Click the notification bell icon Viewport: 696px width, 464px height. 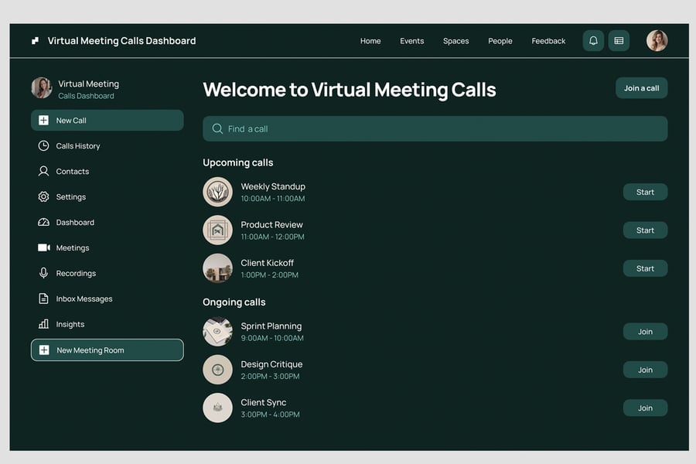tap(593, 41)
